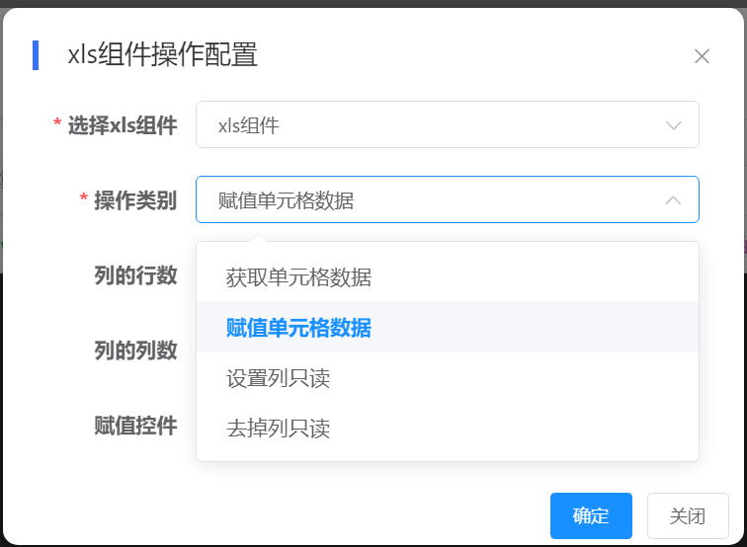
Task: Select 去掉列只读 in the dropdown list
Action: [278, 429]
